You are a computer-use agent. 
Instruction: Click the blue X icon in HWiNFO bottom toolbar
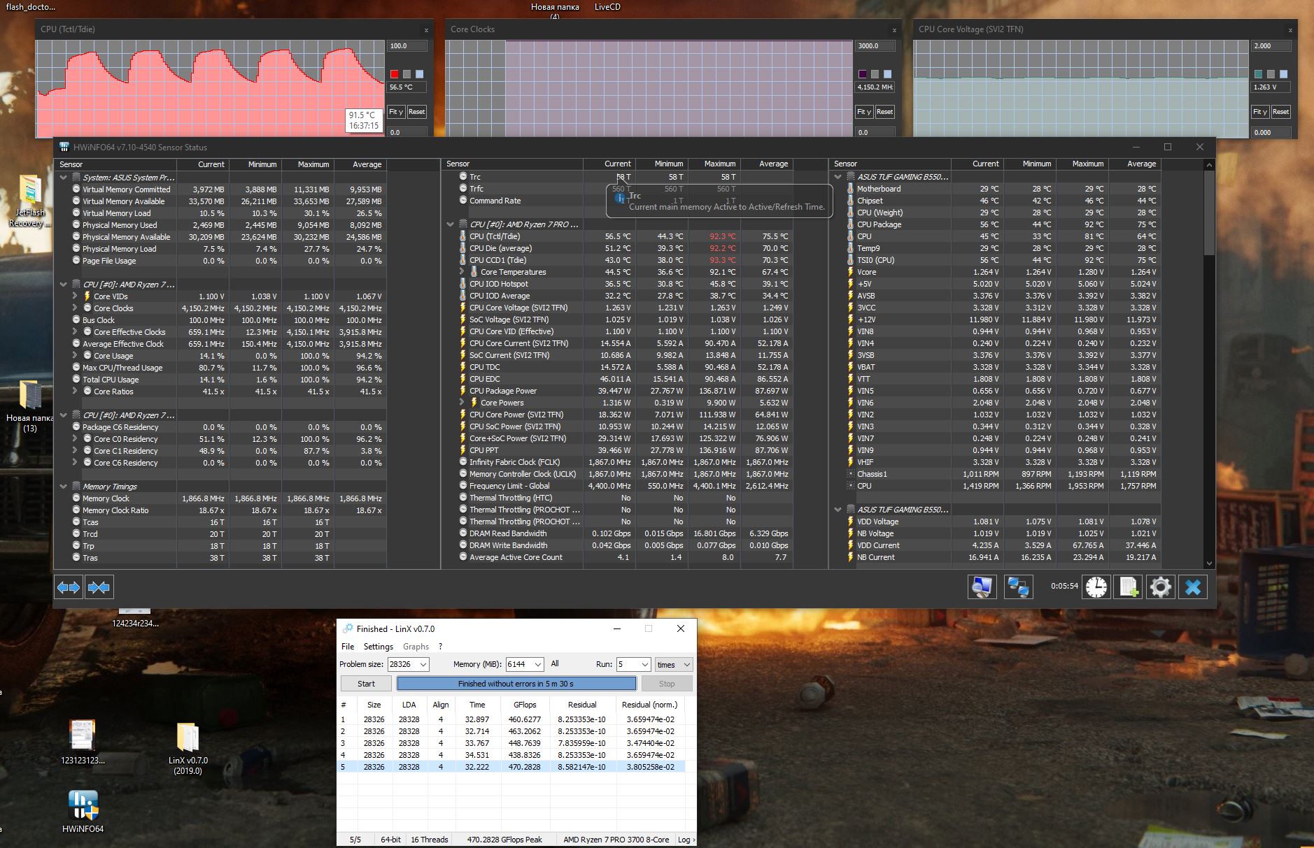pyautogui.click(x=1193, y=587)
